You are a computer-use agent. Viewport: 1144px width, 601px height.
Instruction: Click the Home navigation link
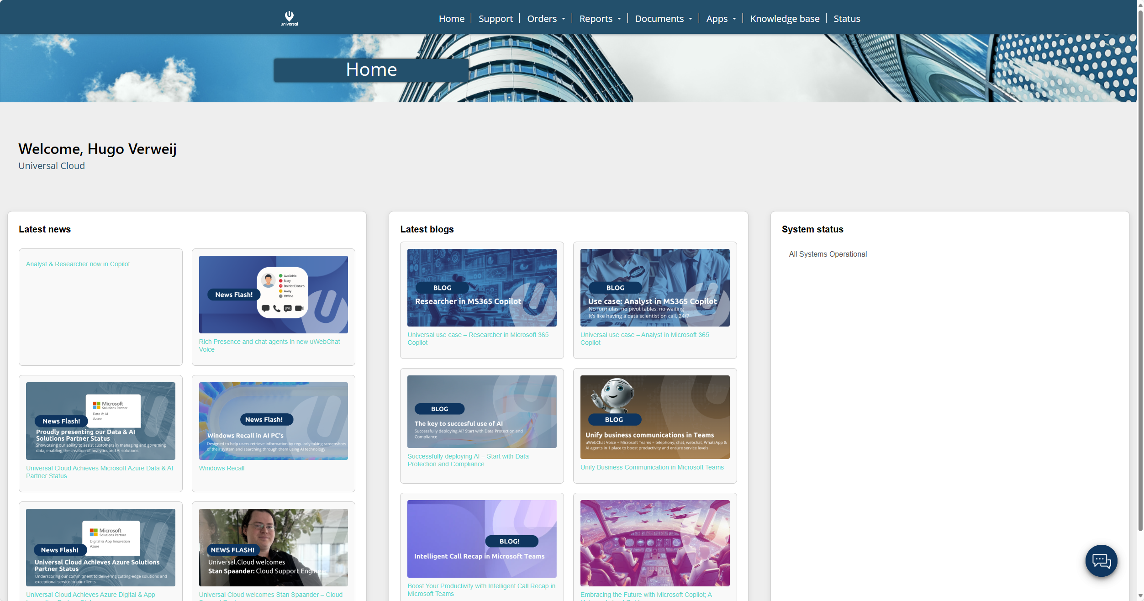(x=451, y=19)
